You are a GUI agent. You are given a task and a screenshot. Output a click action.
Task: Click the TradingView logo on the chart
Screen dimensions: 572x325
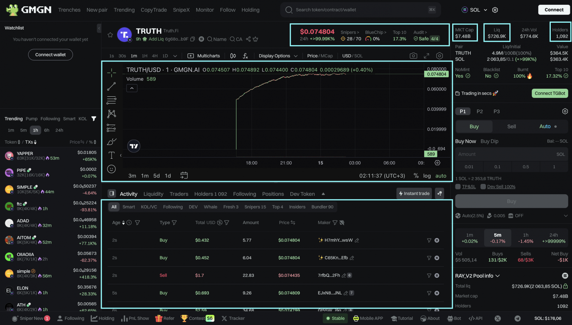133,146
